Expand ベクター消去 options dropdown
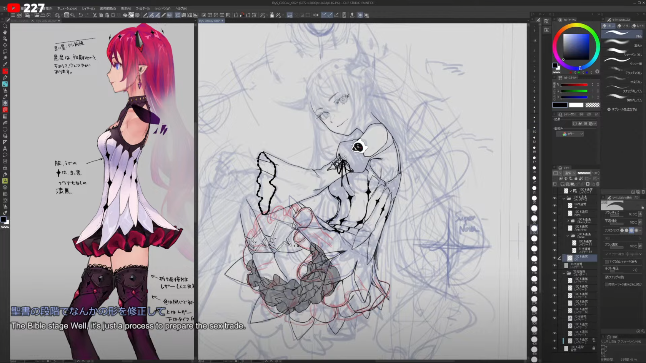Viewport: 646px width, 363px height. coord(640,254)
